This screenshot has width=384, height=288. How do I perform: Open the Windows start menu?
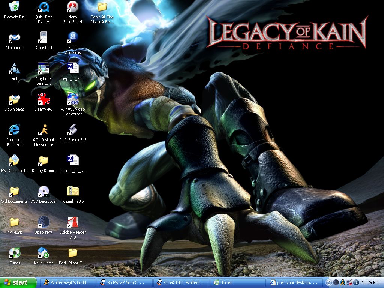tap(18, 283)
